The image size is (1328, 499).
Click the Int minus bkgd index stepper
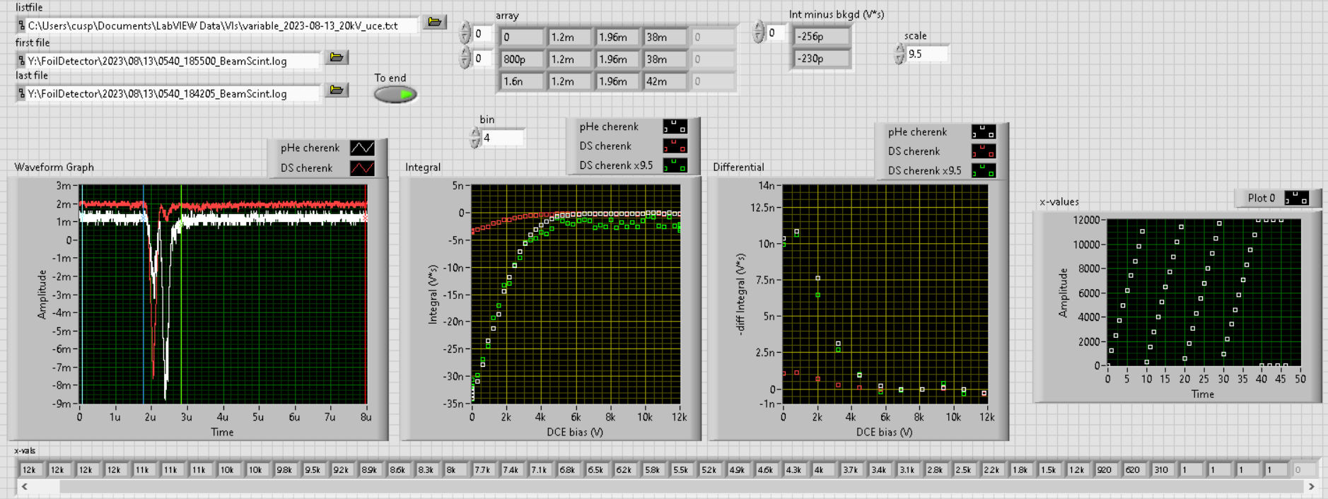759,33
